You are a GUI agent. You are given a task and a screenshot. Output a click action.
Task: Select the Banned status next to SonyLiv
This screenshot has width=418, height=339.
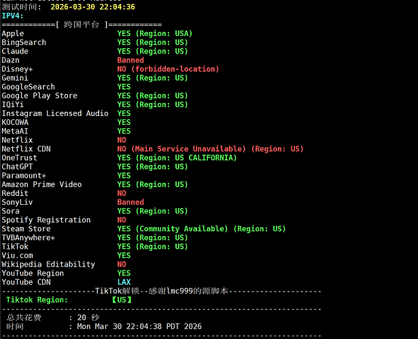tap(130, 202)
